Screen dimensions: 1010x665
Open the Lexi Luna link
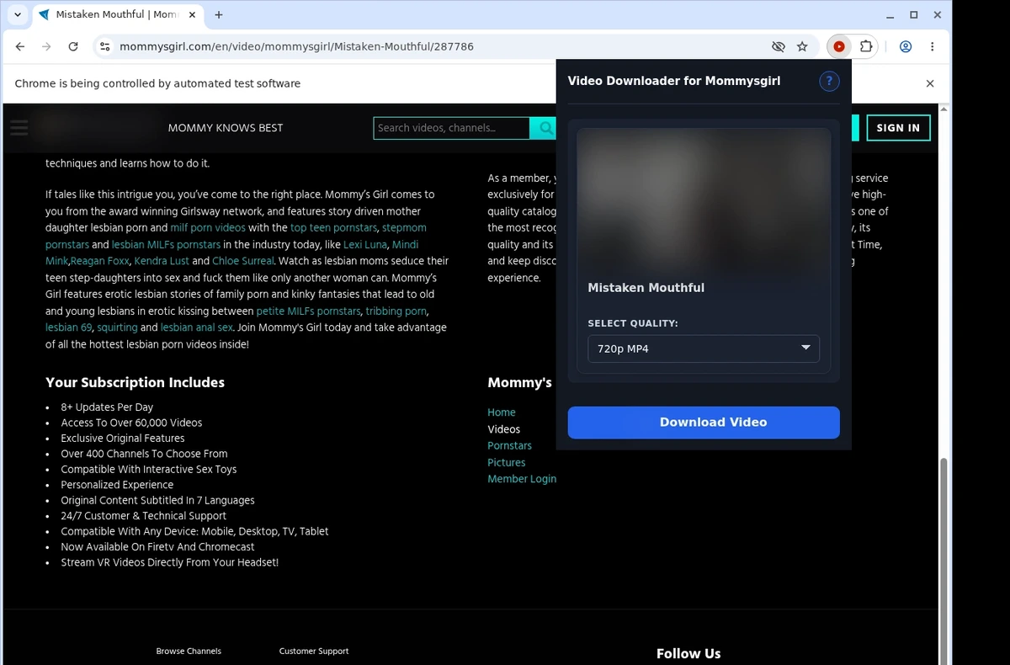click(365, 245)
